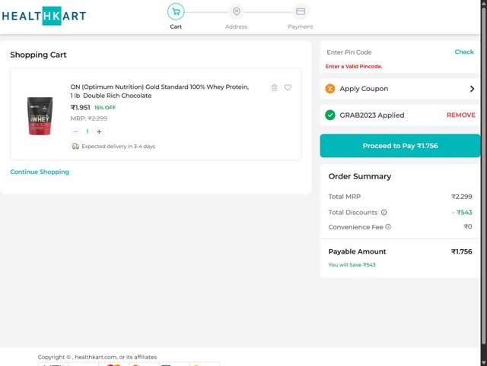Click the healthkart.com copyright footer text
The height and width of the screenshot is (366, 487).
point(97,357)
